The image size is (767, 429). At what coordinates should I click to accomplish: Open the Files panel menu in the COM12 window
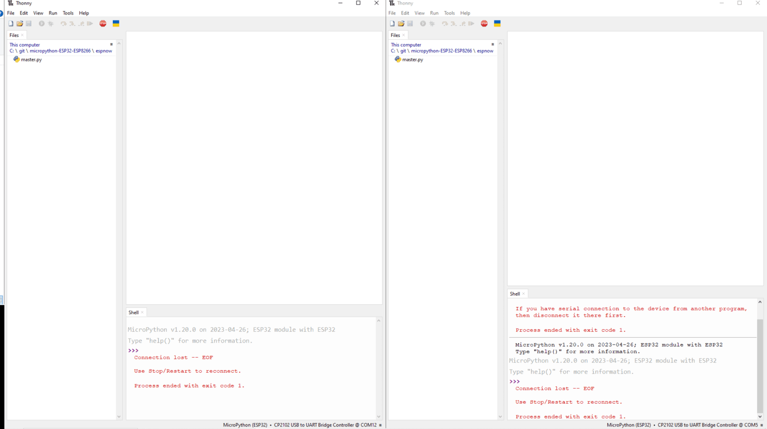pyautogui.click(x=111, y=44)
